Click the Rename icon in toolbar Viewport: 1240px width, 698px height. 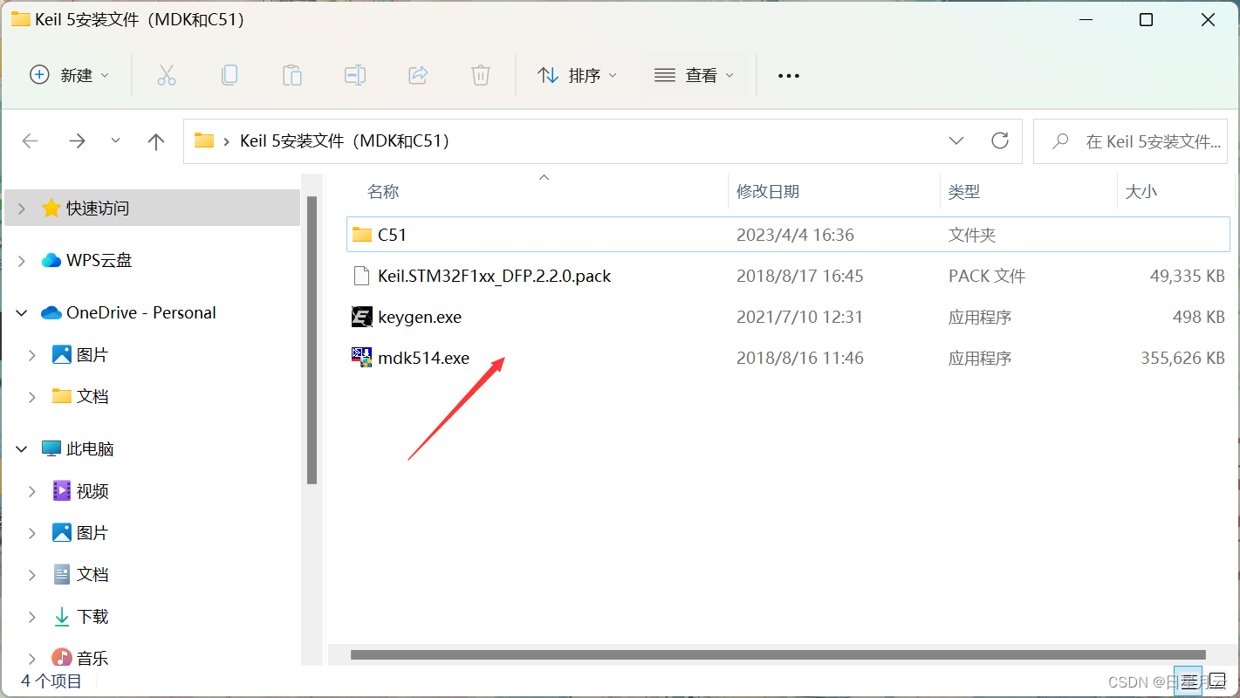(355, 75)
